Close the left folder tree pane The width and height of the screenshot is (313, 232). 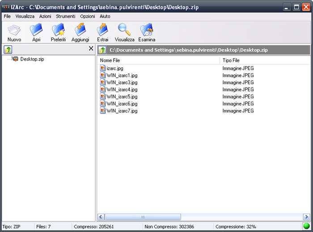tap(91, 48)
